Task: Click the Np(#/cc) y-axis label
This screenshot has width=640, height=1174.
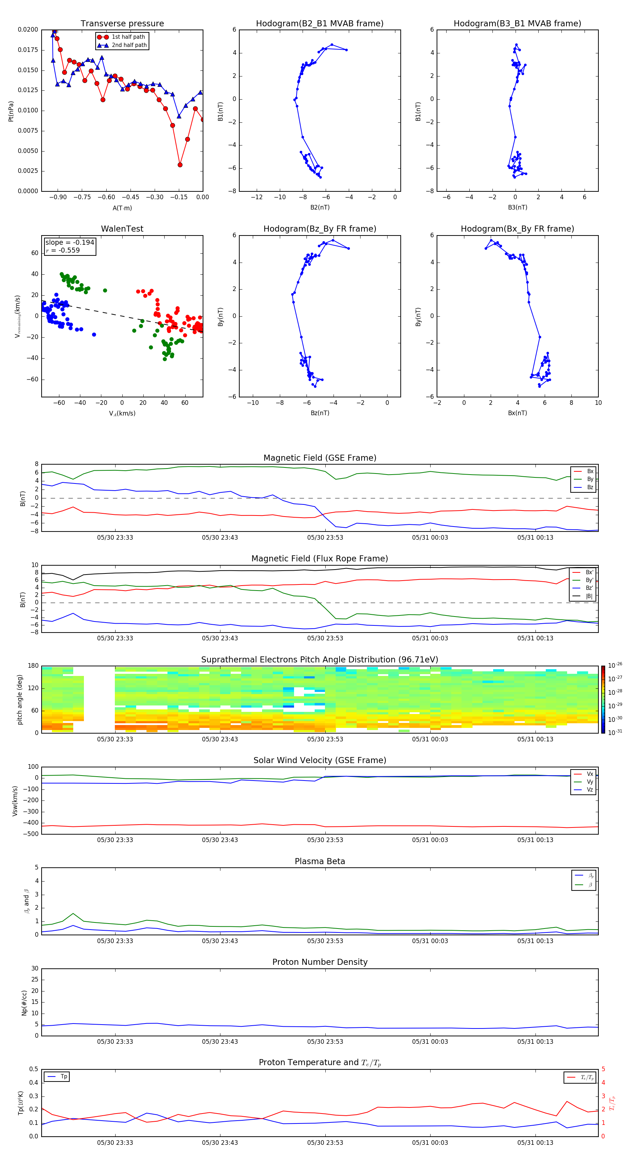Action: point(24,1003)
